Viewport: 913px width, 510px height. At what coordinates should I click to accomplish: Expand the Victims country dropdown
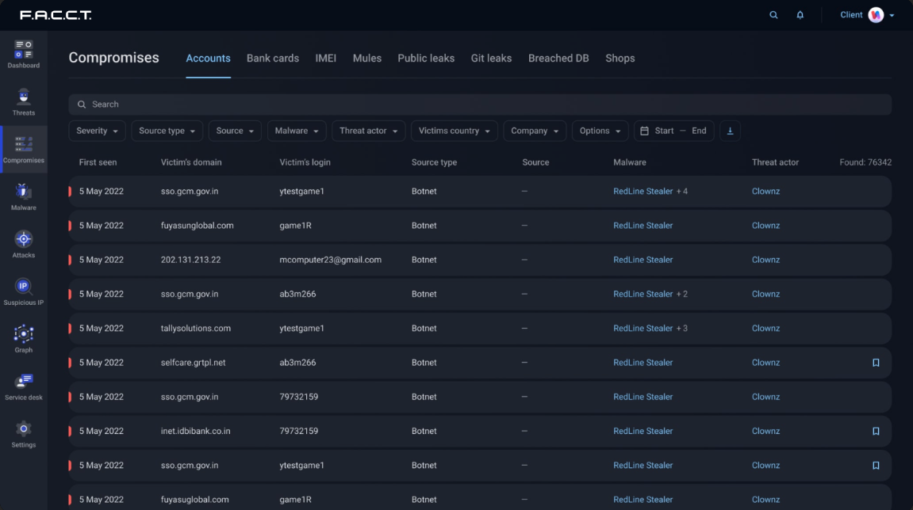[454, 131]
